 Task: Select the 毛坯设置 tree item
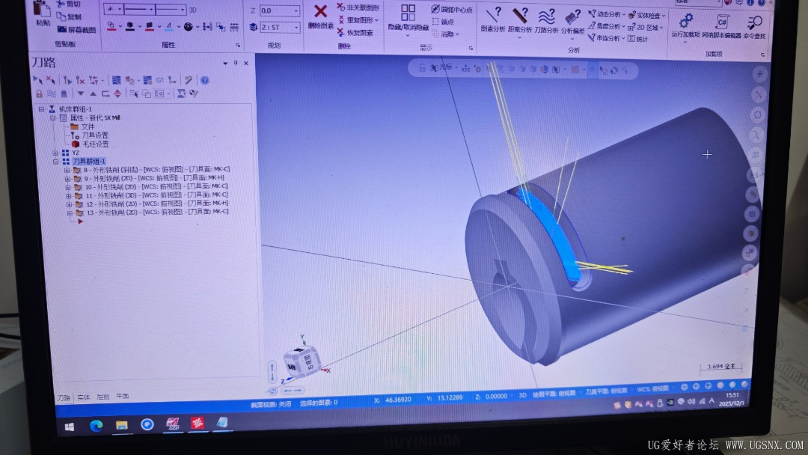[x=95, y=144]
